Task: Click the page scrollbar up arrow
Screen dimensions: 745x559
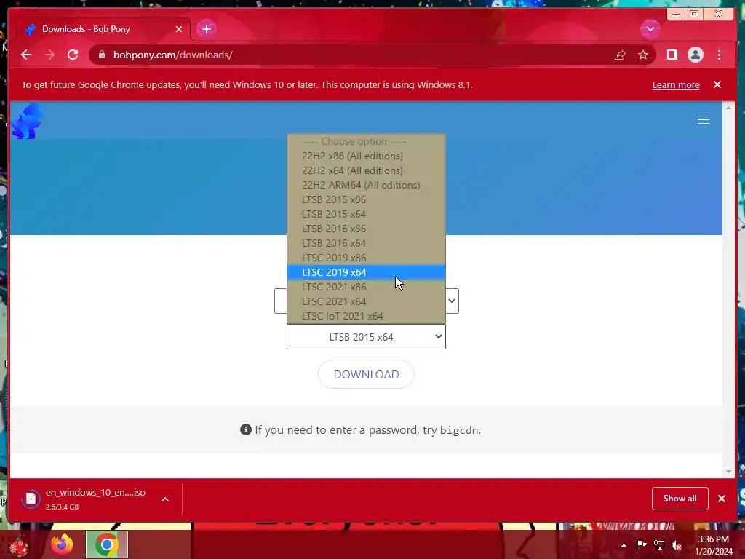Action: pyautogui.click(x=728, y=108)
